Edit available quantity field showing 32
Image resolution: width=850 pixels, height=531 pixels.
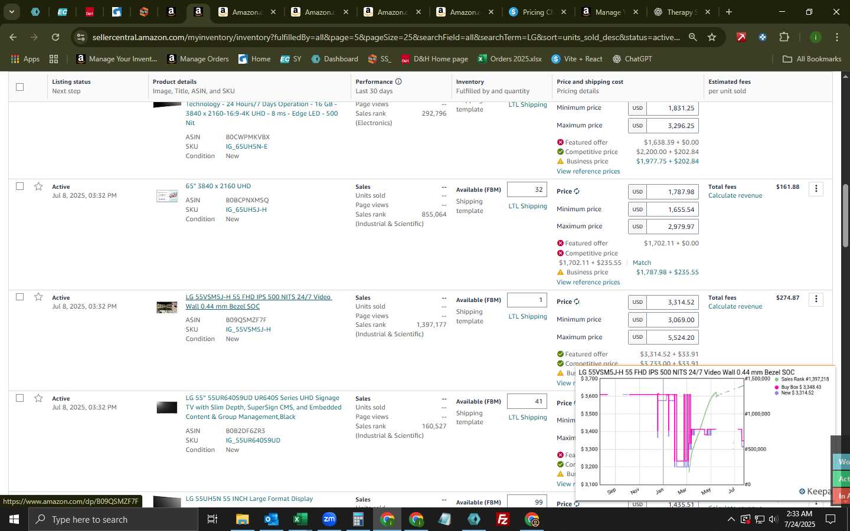pyautogui.click(x=527, y=189)
